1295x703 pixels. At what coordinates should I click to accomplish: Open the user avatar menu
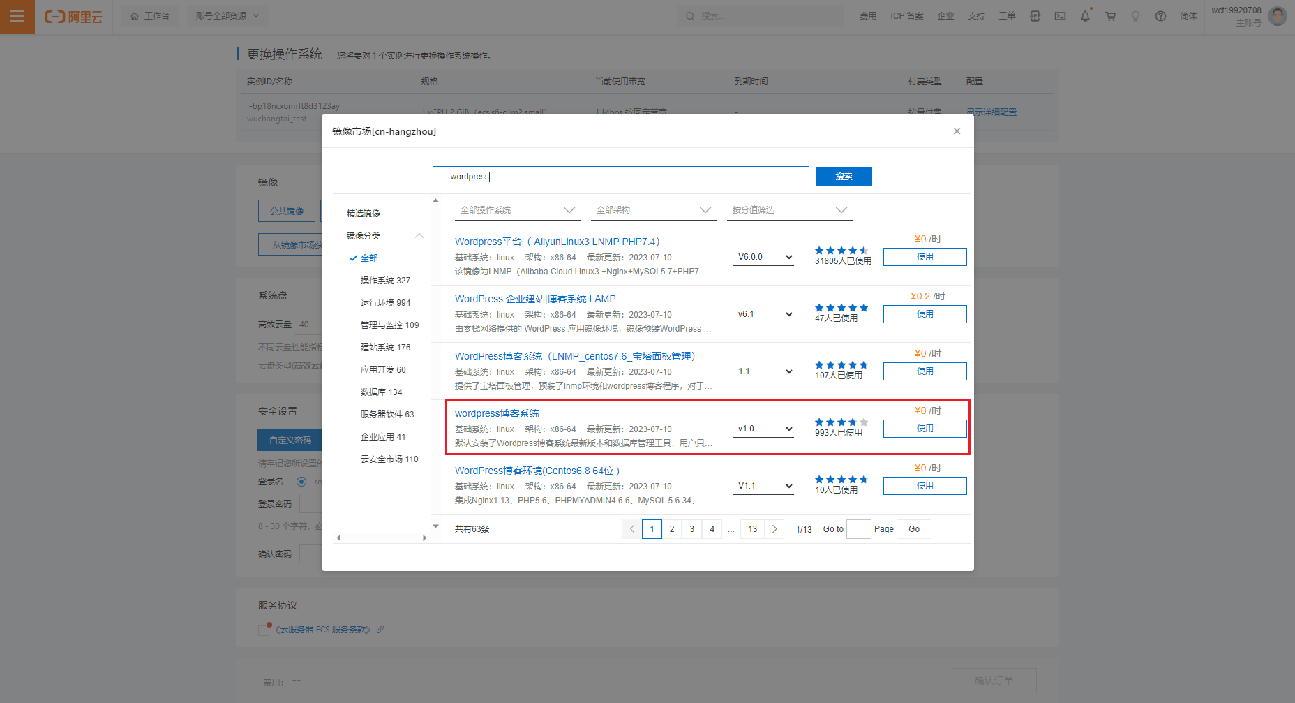coord(1277,16)
